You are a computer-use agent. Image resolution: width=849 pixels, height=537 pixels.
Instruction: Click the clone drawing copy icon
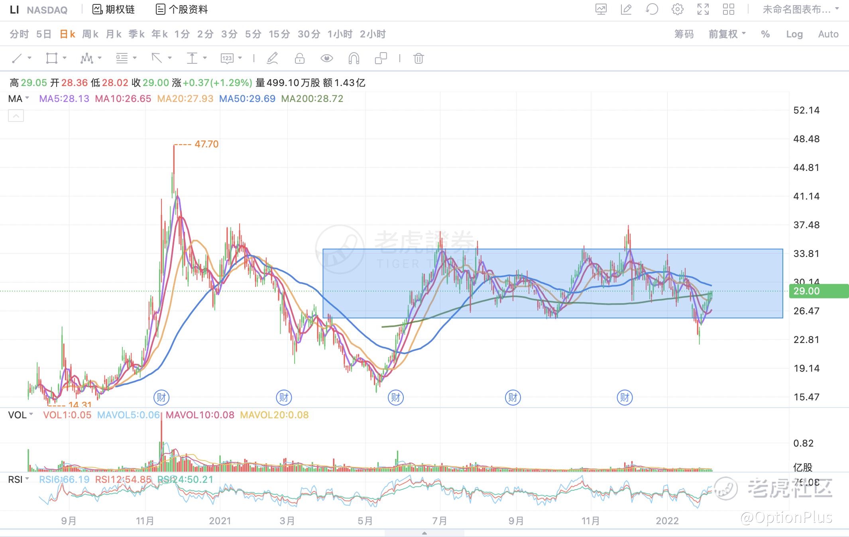[381, 59]
